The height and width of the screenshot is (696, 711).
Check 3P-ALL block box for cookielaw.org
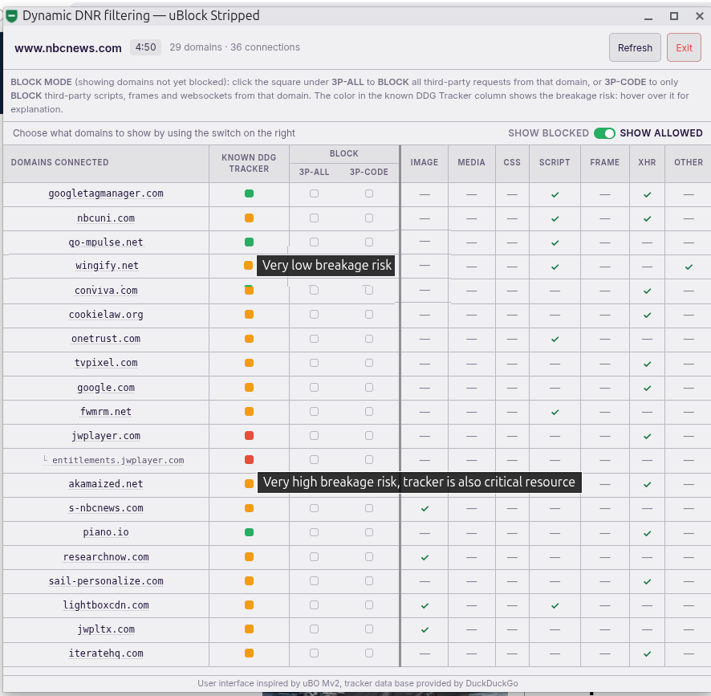click(315, 315)
